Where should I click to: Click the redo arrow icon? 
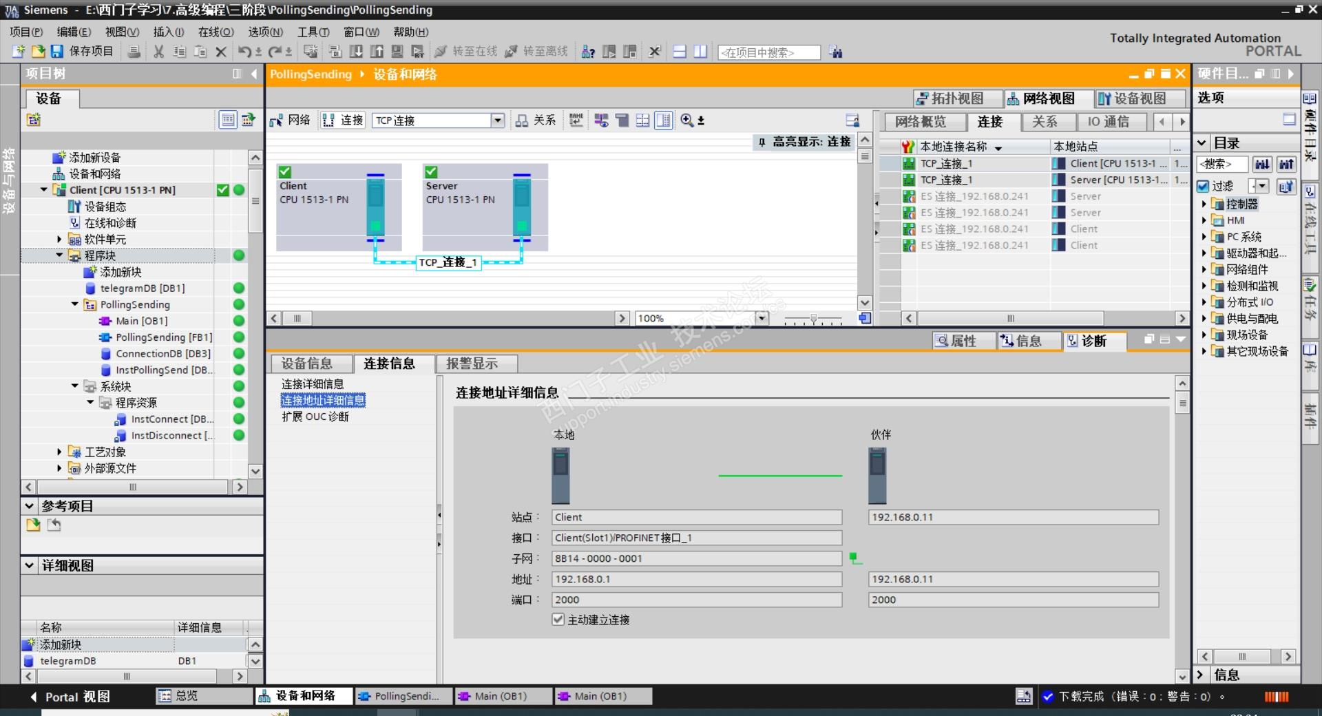pyautogui.click(x=275, y=52)
